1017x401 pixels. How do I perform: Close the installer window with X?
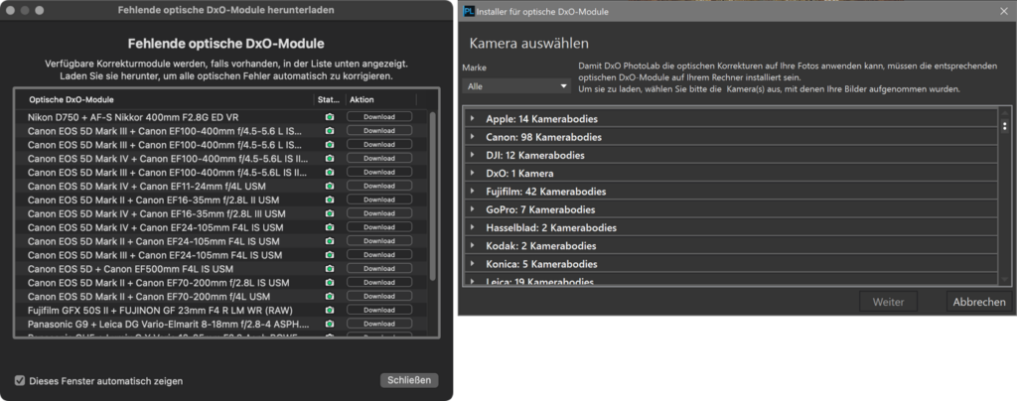[1004, 11]
